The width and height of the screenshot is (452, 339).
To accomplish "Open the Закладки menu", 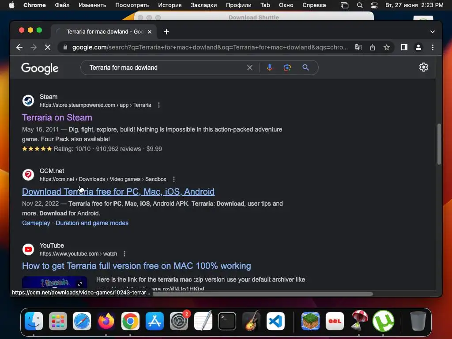I will tap(204, 5).
